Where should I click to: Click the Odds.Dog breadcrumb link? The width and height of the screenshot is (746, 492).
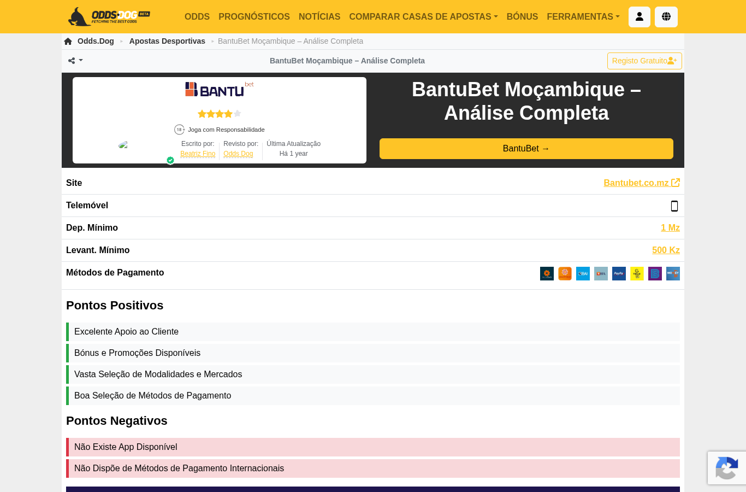(96, 41)
